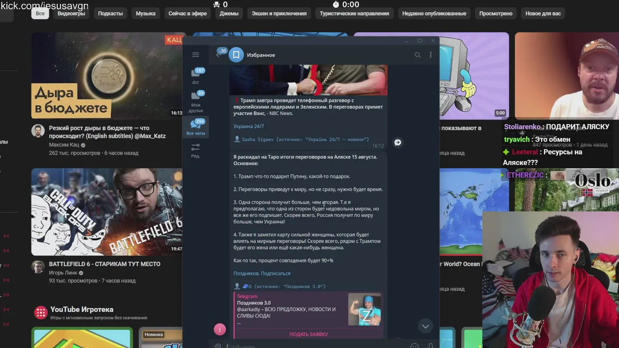The height and width of the screenshot is (348, 619).
Task: Select the Сейчас в эфире chip
Action: pos(188,14)
